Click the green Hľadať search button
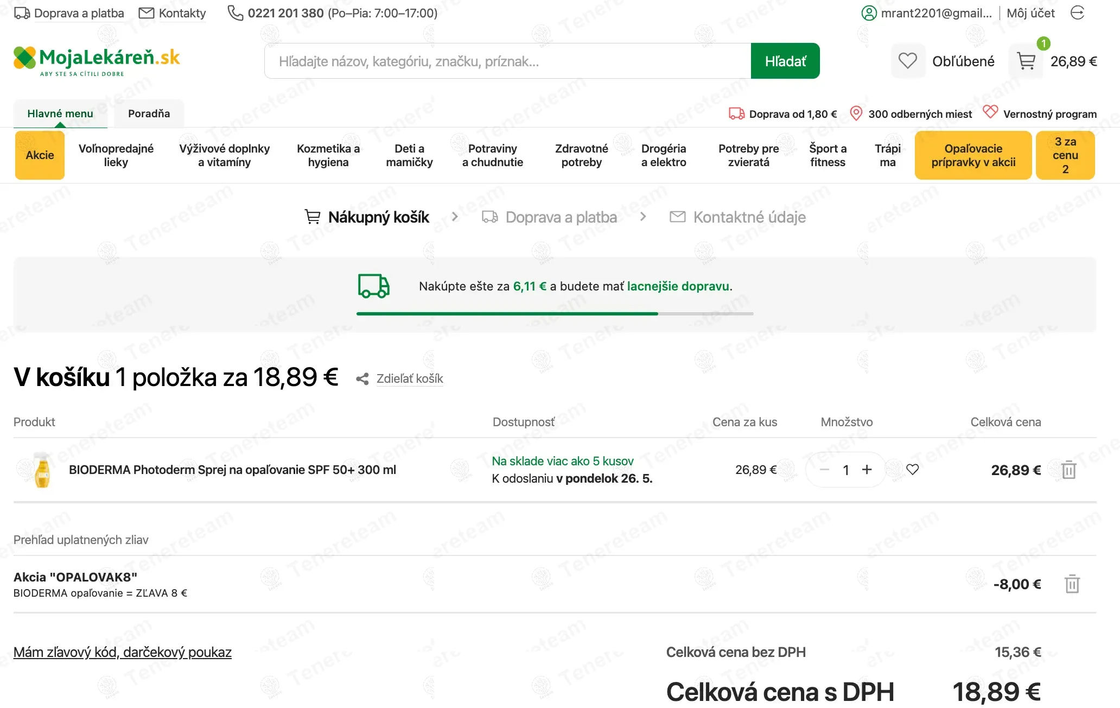This screenshot has height=708, width=1120. click(x=785, y=61)
